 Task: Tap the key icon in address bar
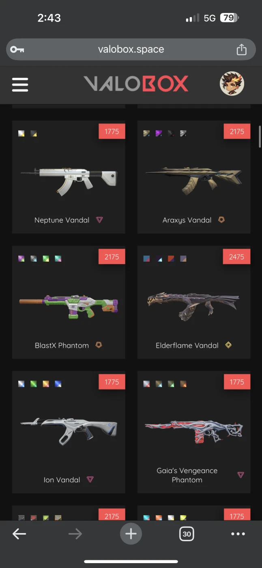(17, 49)
